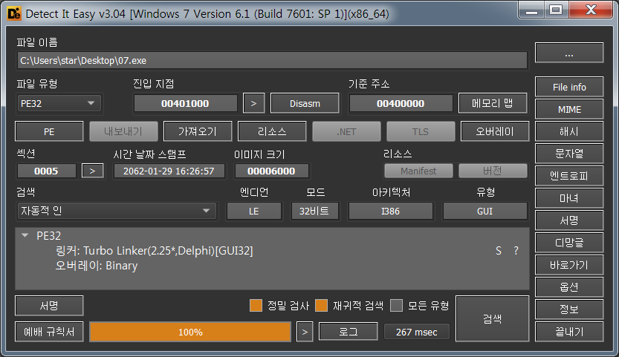This screenshot has height=357, width=619.
Task: Click the S marker beside Turbo Linker
Action: 499,251
